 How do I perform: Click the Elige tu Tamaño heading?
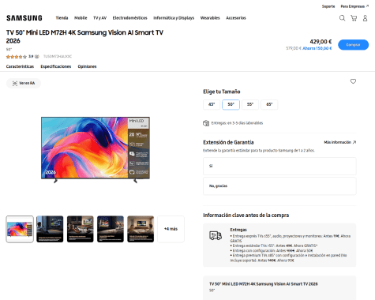coord(222,92)
